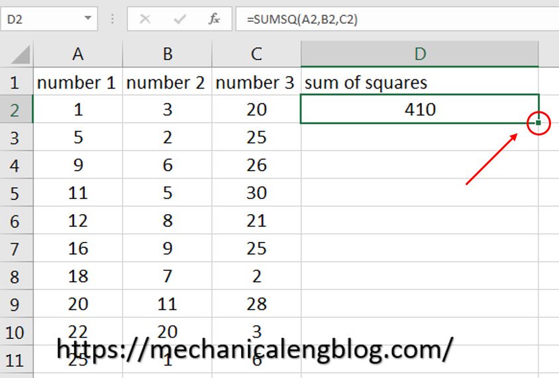Image resolution: width=559 pixels, height=378 pixels.
Task: Click cell B2 containing 3
Action: tap(167, 109)
